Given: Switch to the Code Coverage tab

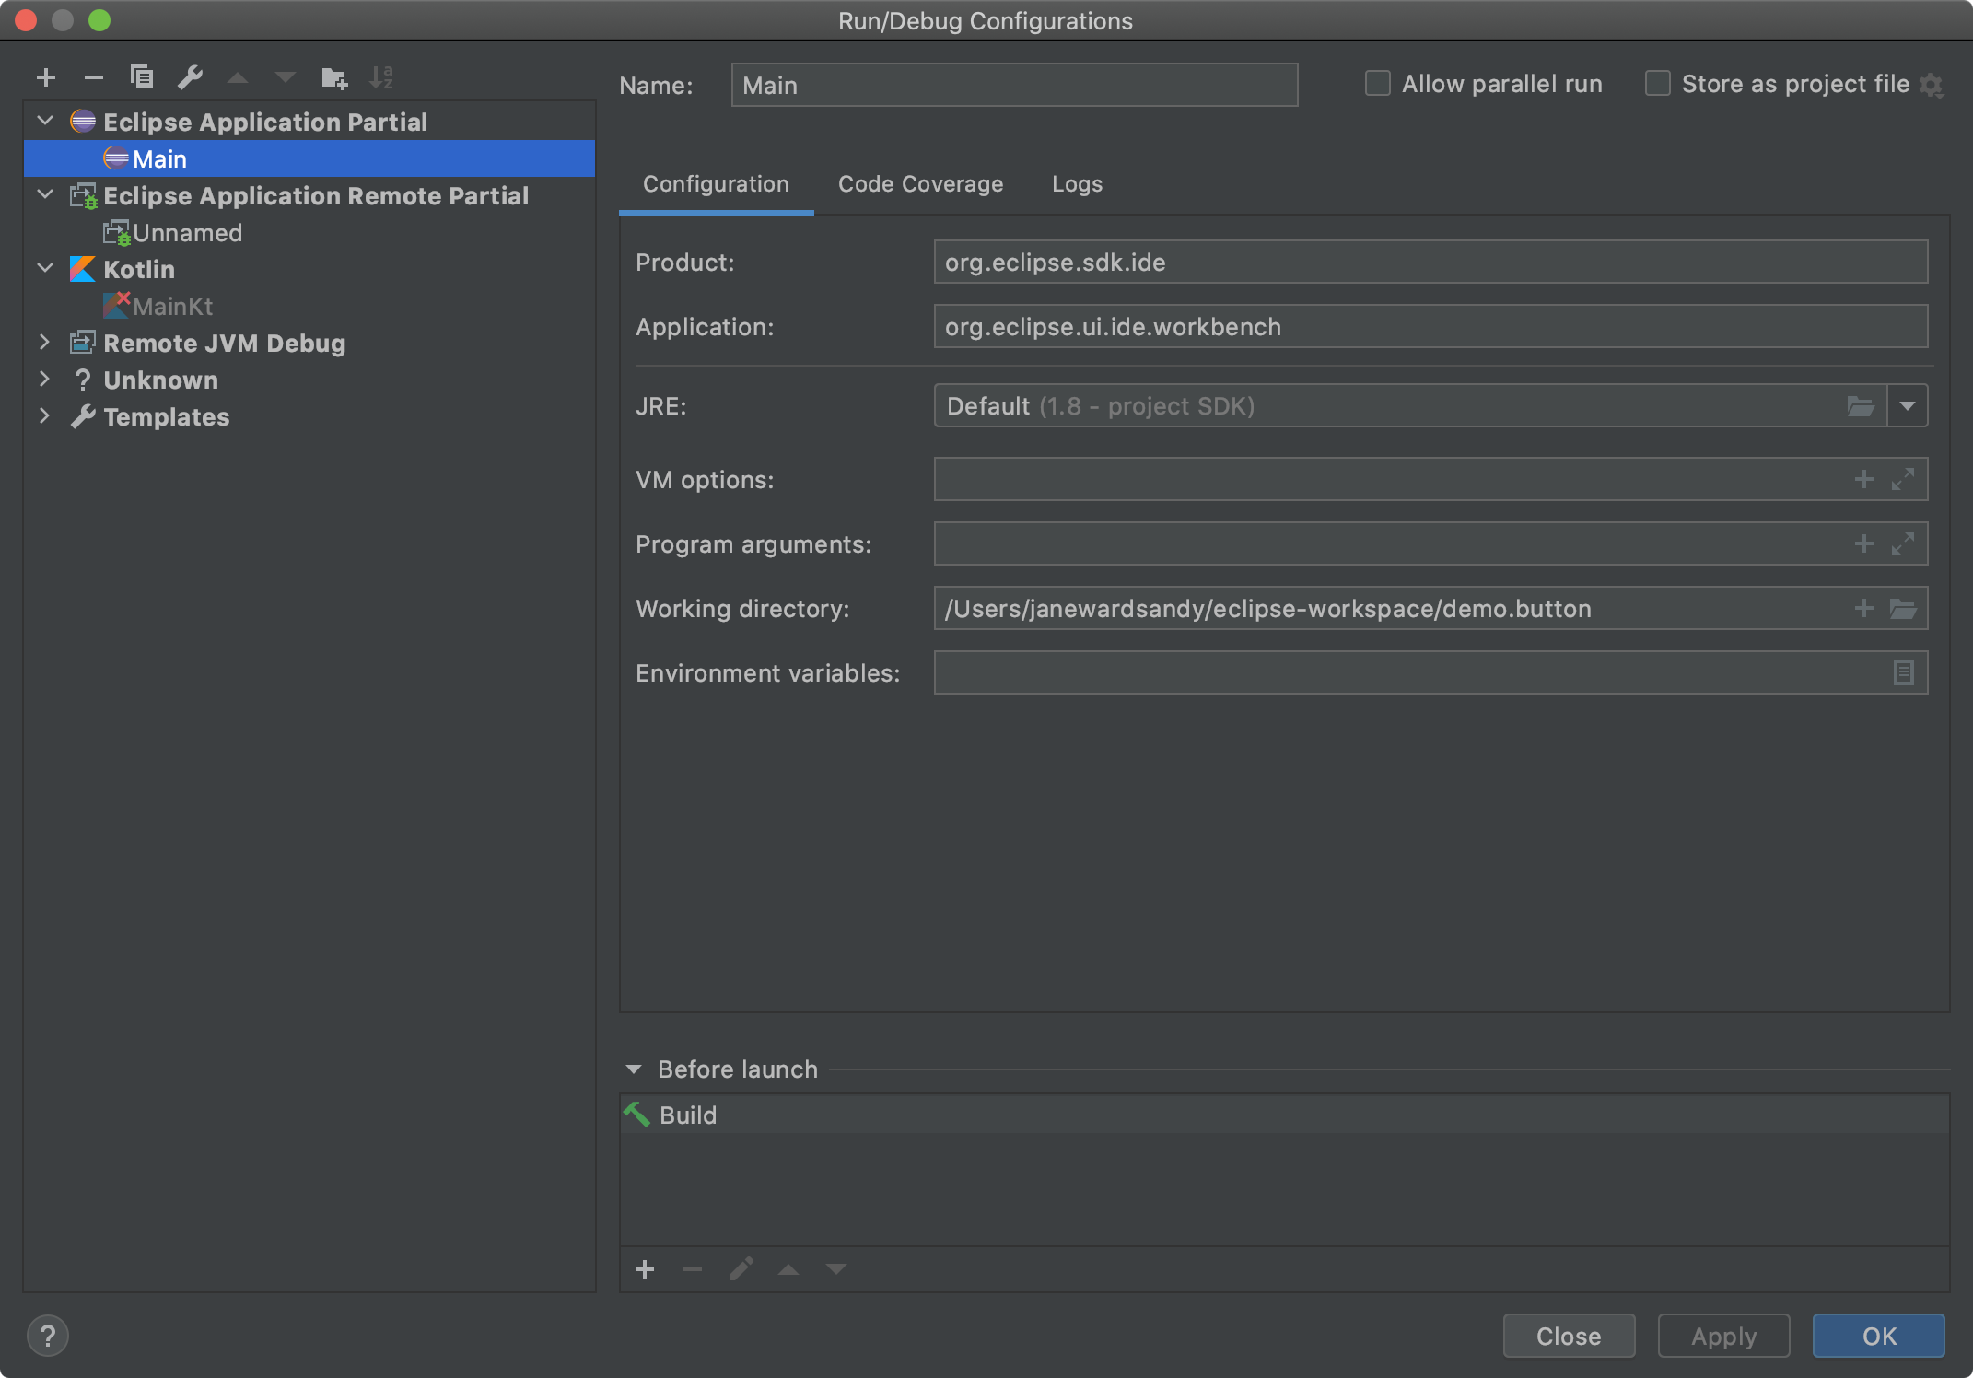Looking at the screenshot, I should (920, 184).
